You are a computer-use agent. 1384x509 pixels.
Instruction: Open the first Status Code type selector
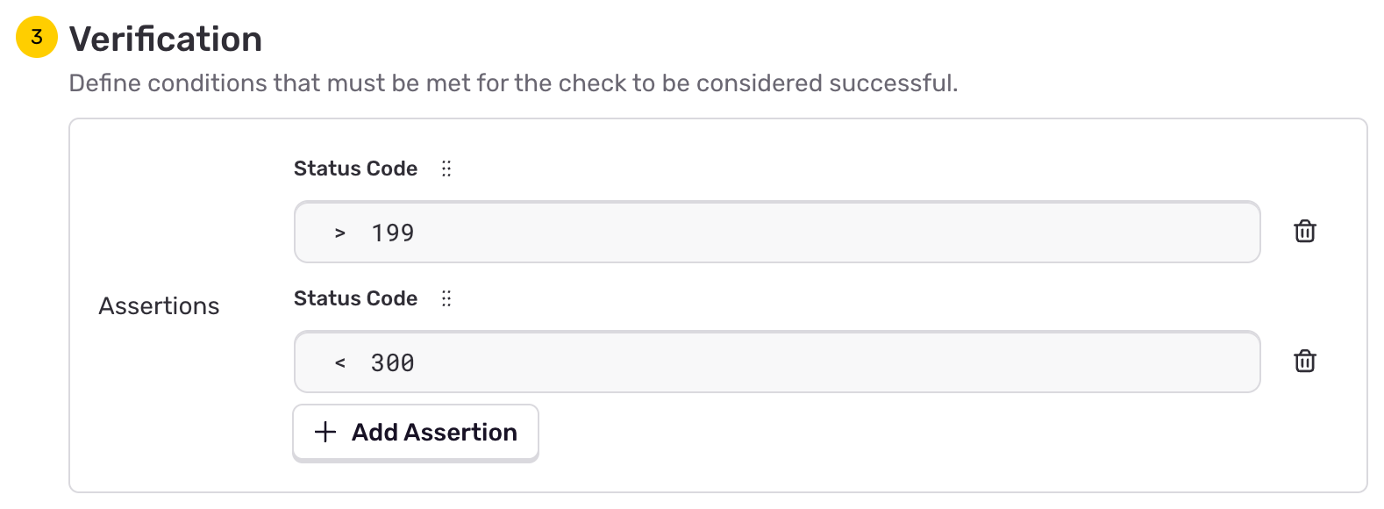coord(355,168)
